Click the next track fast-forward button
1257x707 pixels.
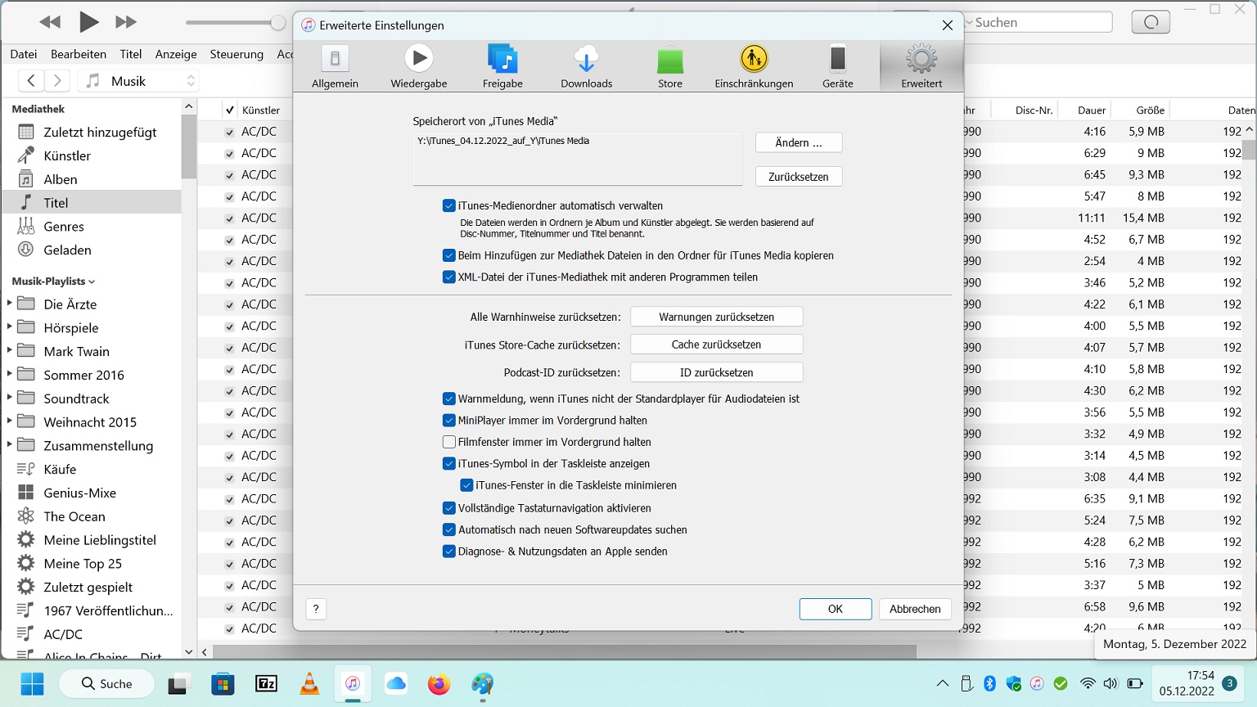click(x=125, y=22)
